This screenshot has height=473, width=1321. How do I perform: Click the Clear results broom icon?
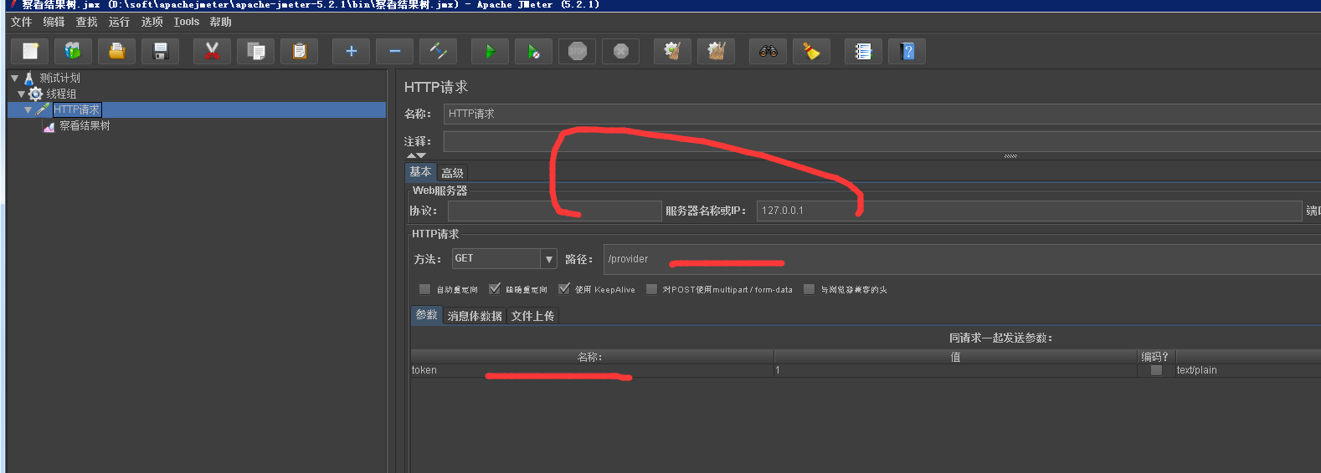pos(673,51)
